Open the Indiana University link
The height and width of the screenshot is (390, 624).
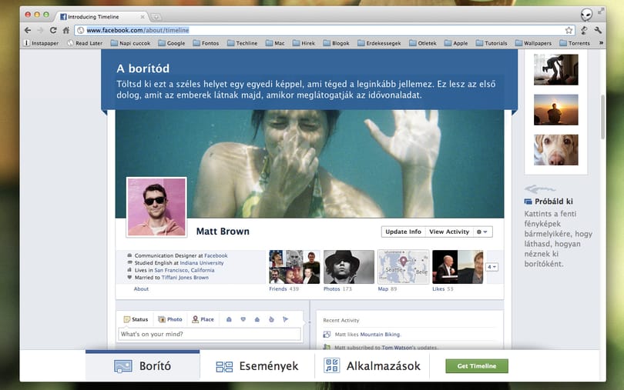[202, 263]
